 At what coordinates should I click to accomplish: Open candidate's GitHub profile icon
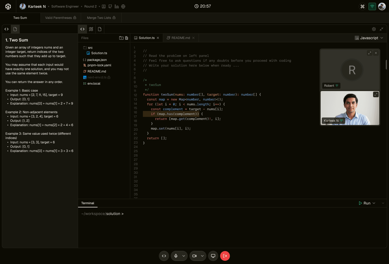(x=110, y=6)
